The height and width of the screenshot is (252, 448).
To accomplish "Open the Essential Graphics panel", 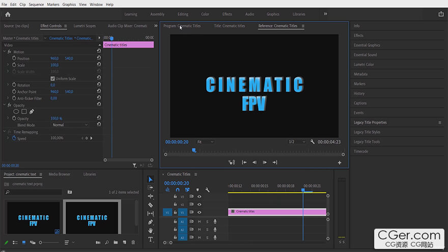I will pos(367,45).
